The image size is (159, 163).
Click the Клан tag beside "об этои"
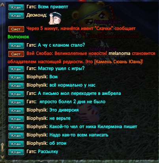tap(16, 144)
